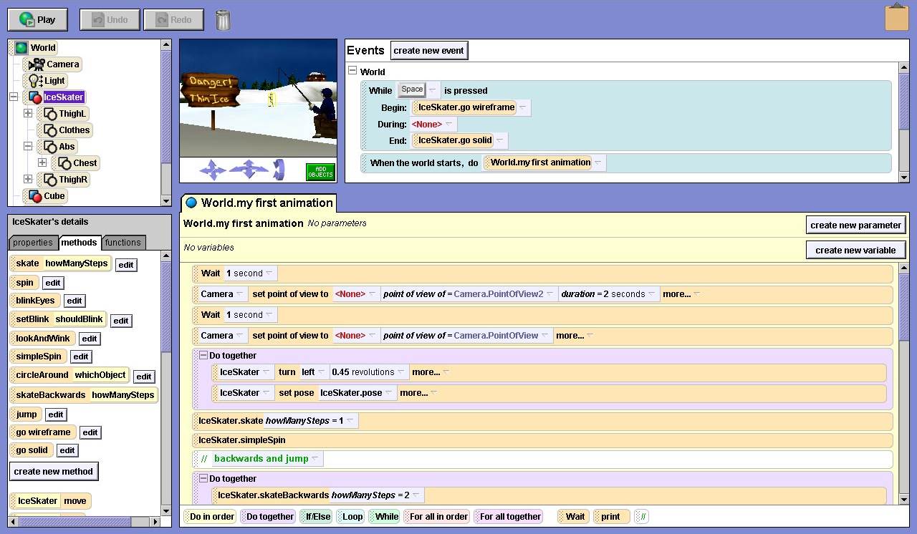Click the camera turn curved arrow control
The width and height of the screenshot is (917, 534).
[x=279, y=170]
